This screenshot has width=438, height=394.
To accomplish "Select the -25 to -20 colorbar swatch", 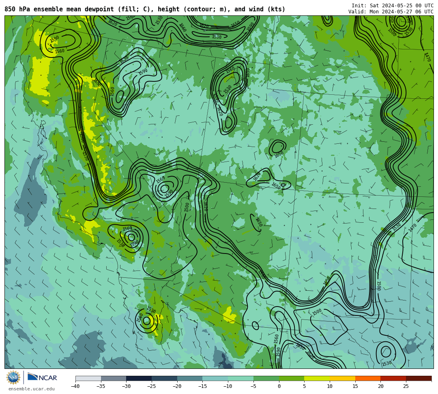I will 165,378.
